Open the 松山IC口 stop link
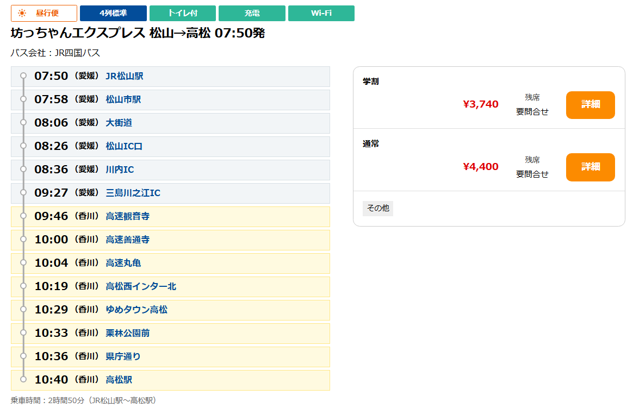This screenshot has height=408, width=633. pyautogui.click(x=124, y=146)
